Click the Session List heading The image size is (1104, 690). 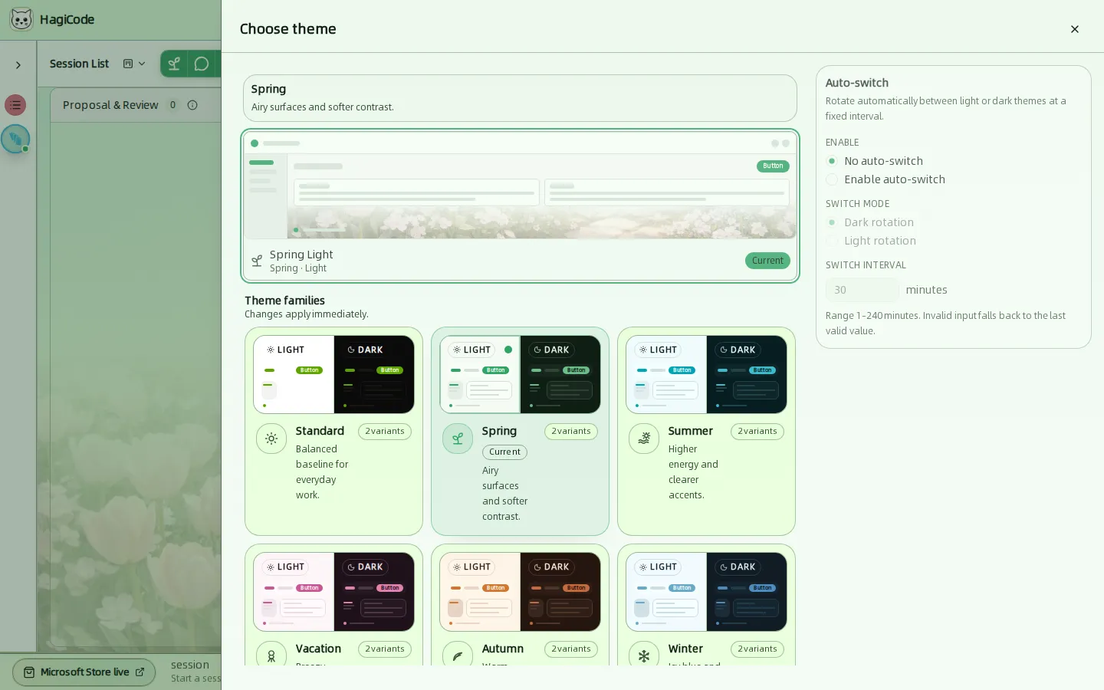79,64
